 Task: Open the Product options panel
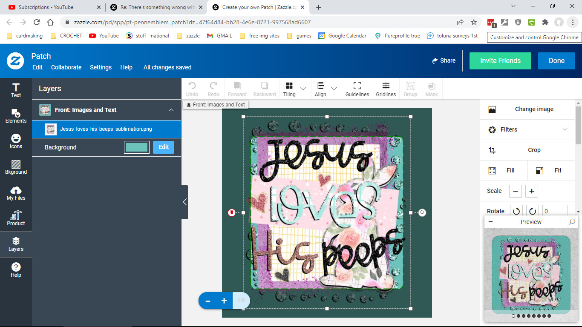16,218
